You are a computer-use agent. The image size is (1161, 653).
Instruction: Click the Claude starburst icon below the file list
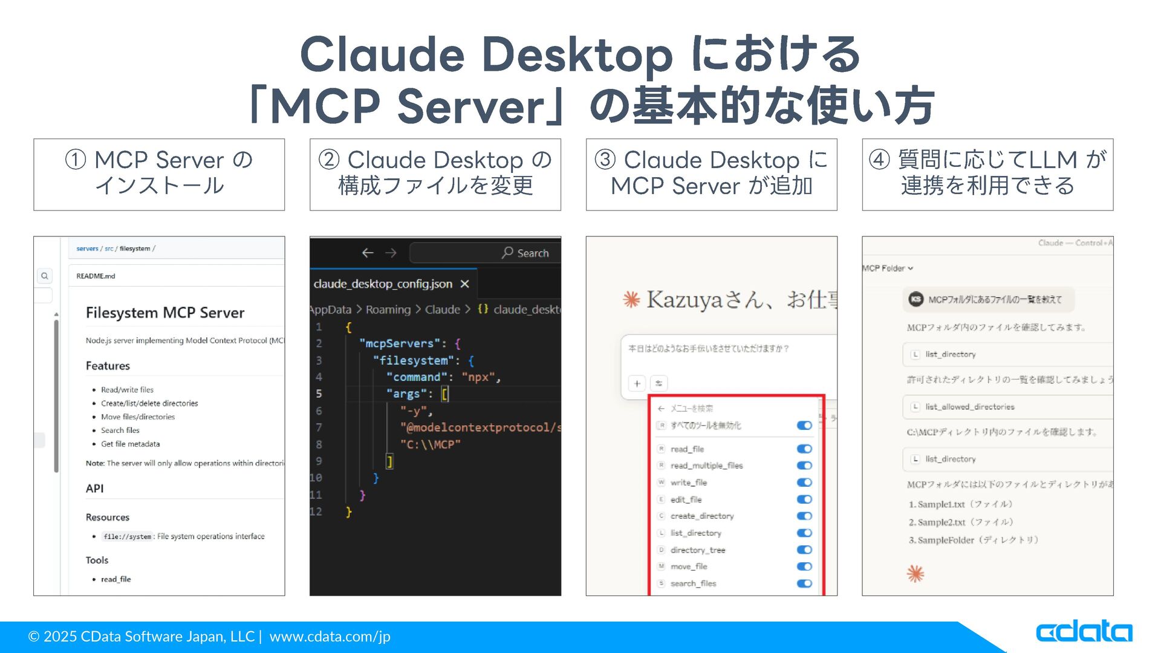click(x=915, y=573)
